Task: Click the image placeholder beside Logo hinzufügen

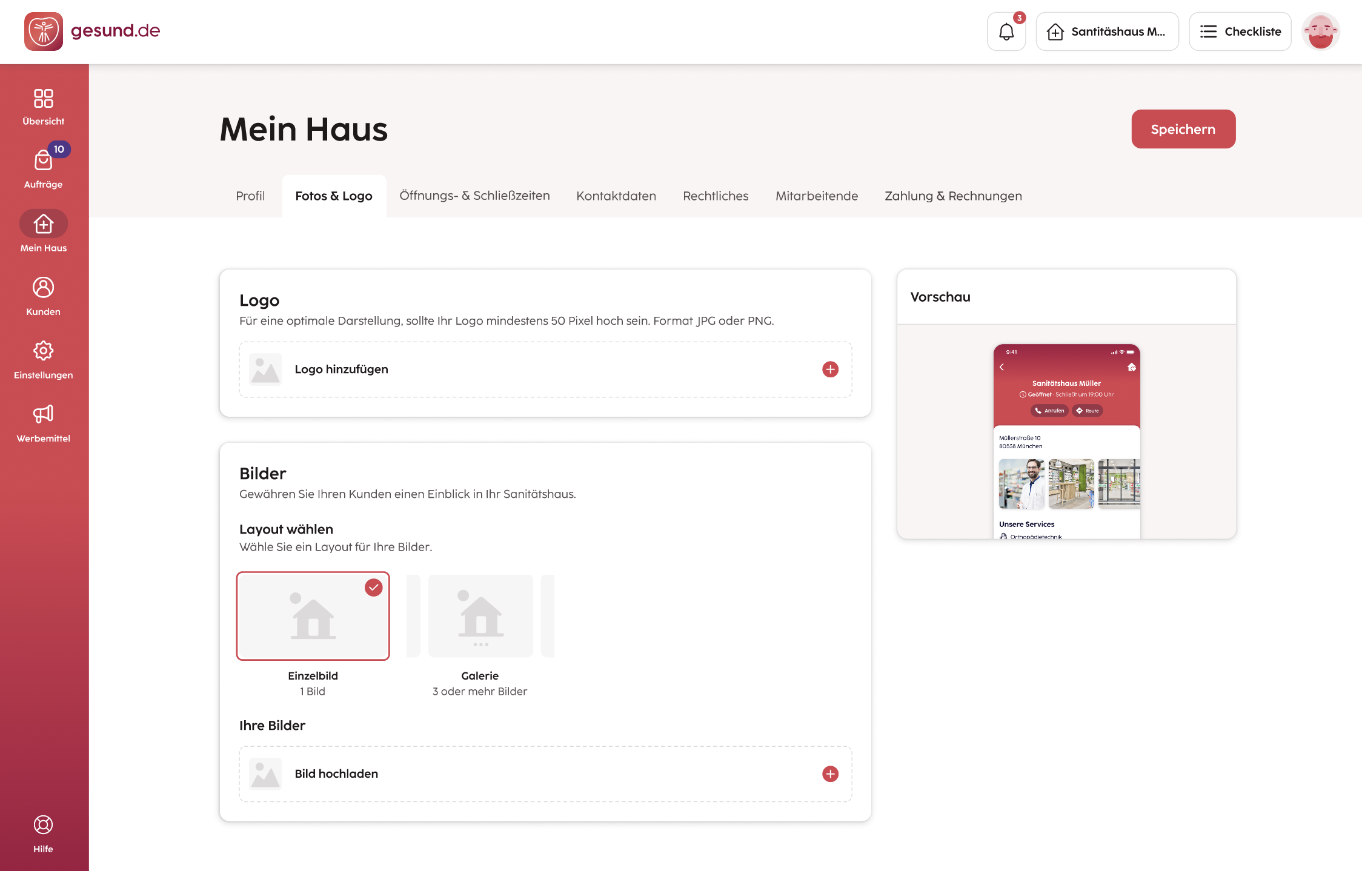Action: coord(265,369)
